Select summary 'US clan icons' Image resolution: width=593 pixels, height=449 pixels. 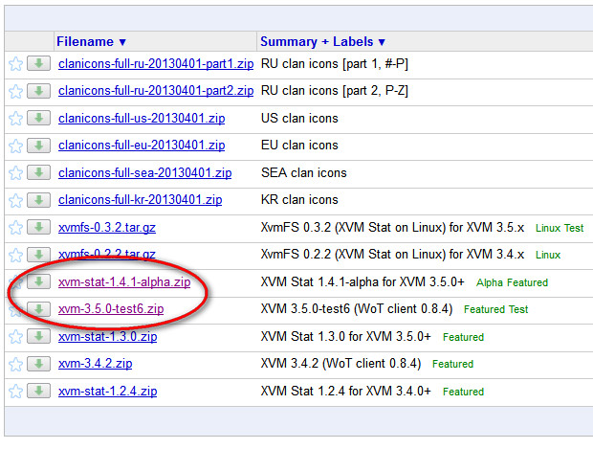tap(299, 118)
